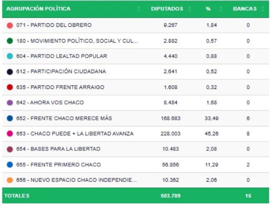Click the Totales footer row label
This screenshot has height=206, width=275.
point(17,196)
